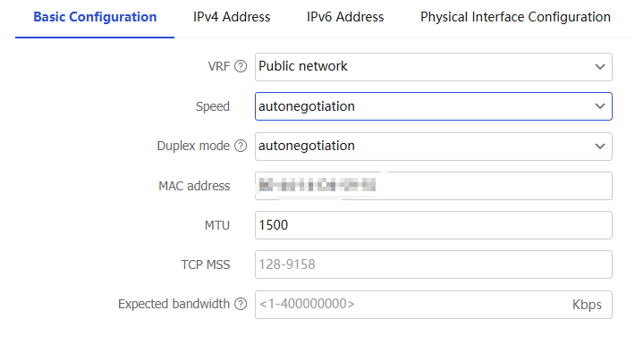Viewport: 635px width, 344px height.
Task: Expand the Speed autonegotiation dropdown
Action: click(x=434, y=106)
